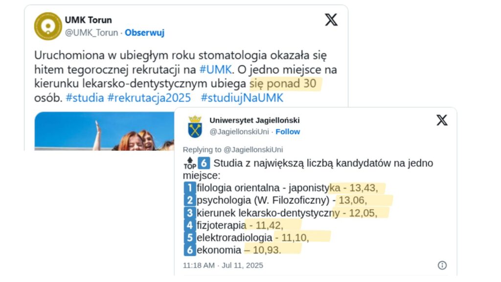Click the info icon beside the tweet timestamp
This screenshot has width=501, height=282.
tap(442, 265)
